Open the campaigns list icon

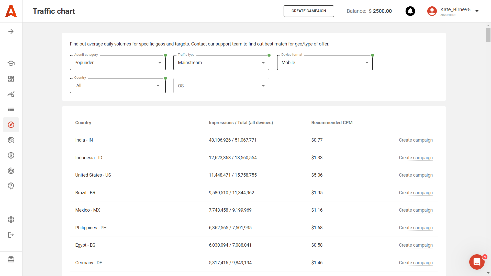click(11, 109)
